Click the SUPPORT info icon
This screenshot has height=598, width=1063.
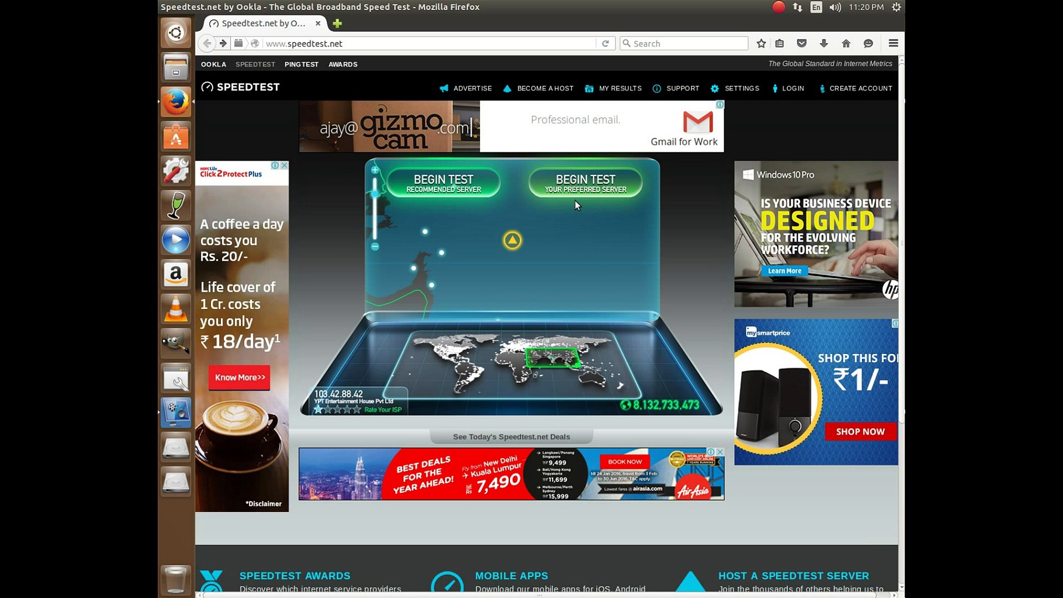(x=657, y=89)
